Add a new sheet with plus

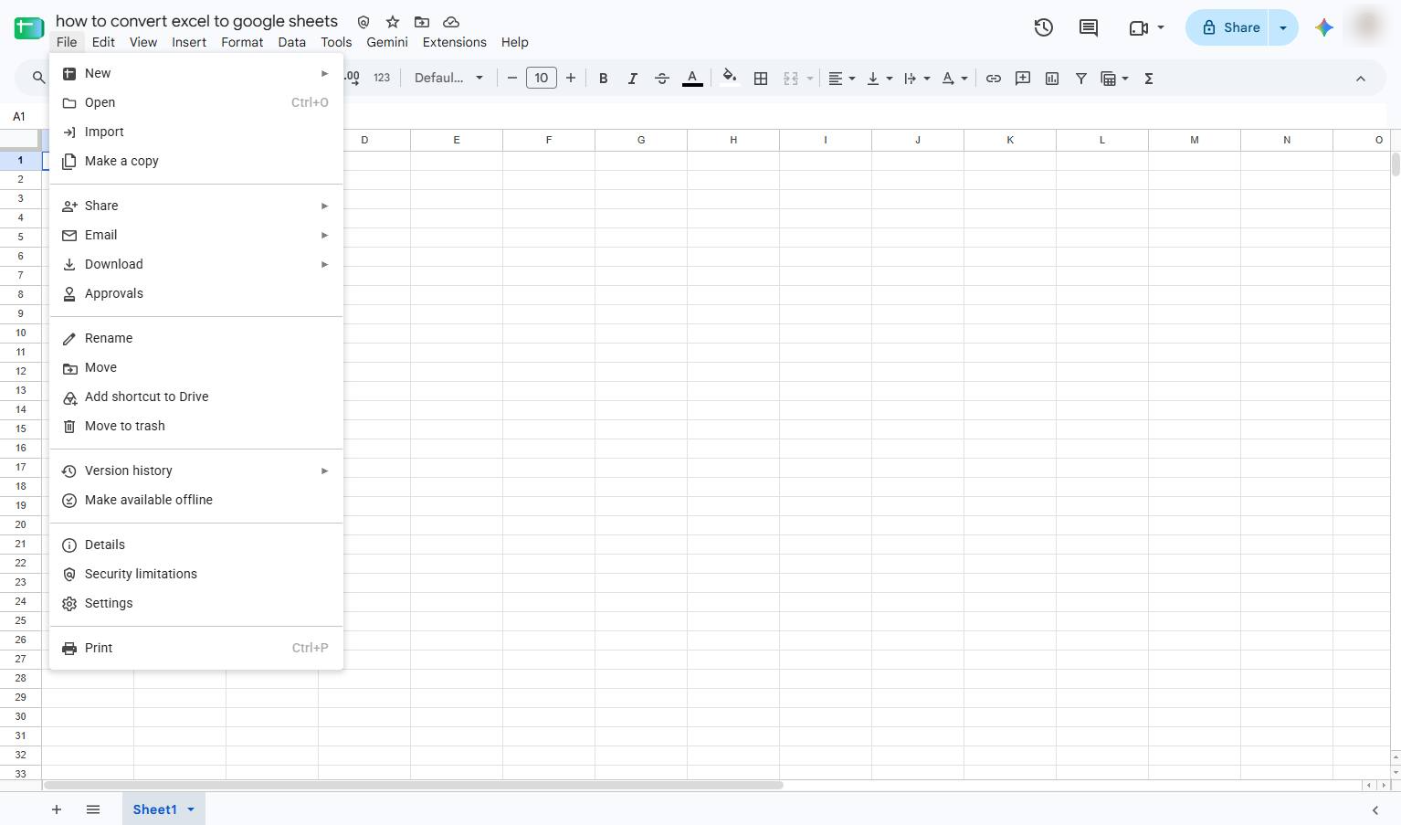[x=57, y=809]
